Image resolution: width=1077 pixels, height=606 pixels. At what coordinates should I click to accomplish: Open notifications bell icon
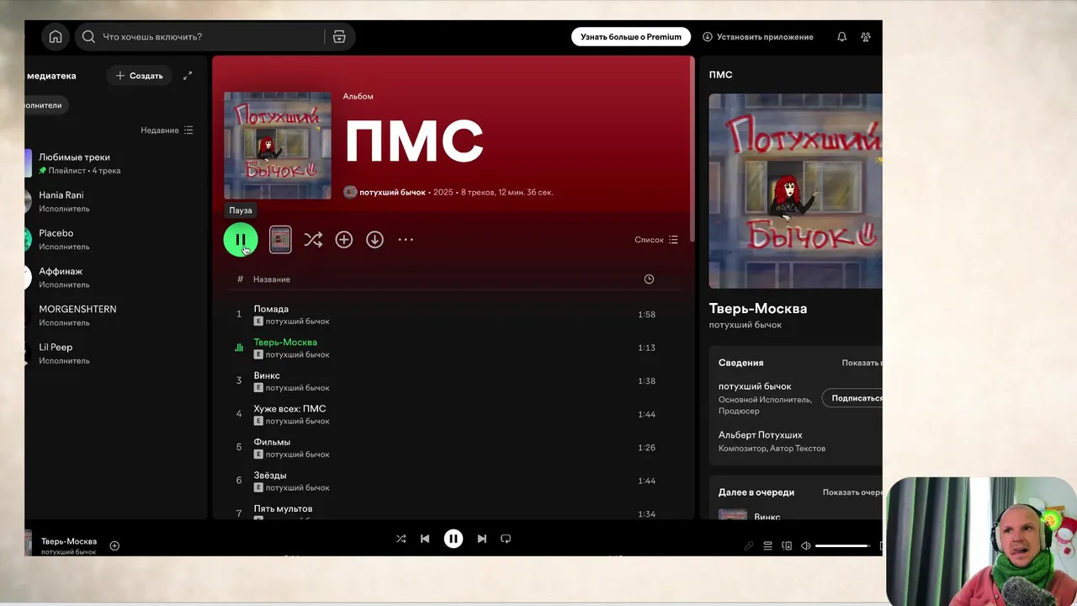[841, 37]
